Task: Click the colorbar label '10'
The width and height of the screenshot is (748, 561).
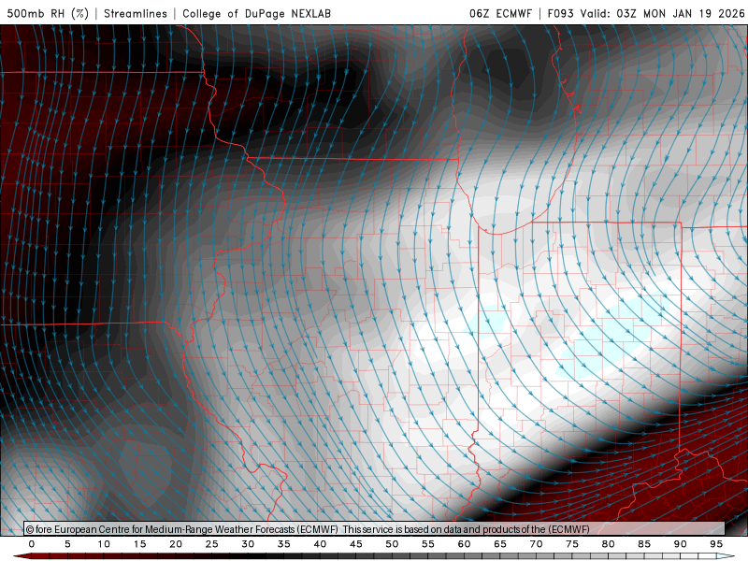Action: tap(104, 544)
